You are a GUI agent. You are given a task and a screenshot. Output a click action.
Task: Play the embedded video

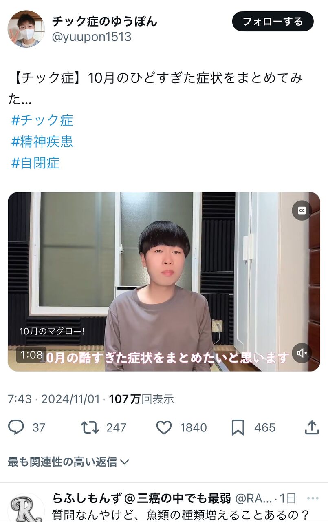164,281
